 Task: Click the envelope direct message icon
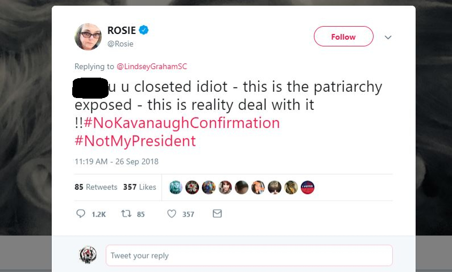(x=217, y=214)
